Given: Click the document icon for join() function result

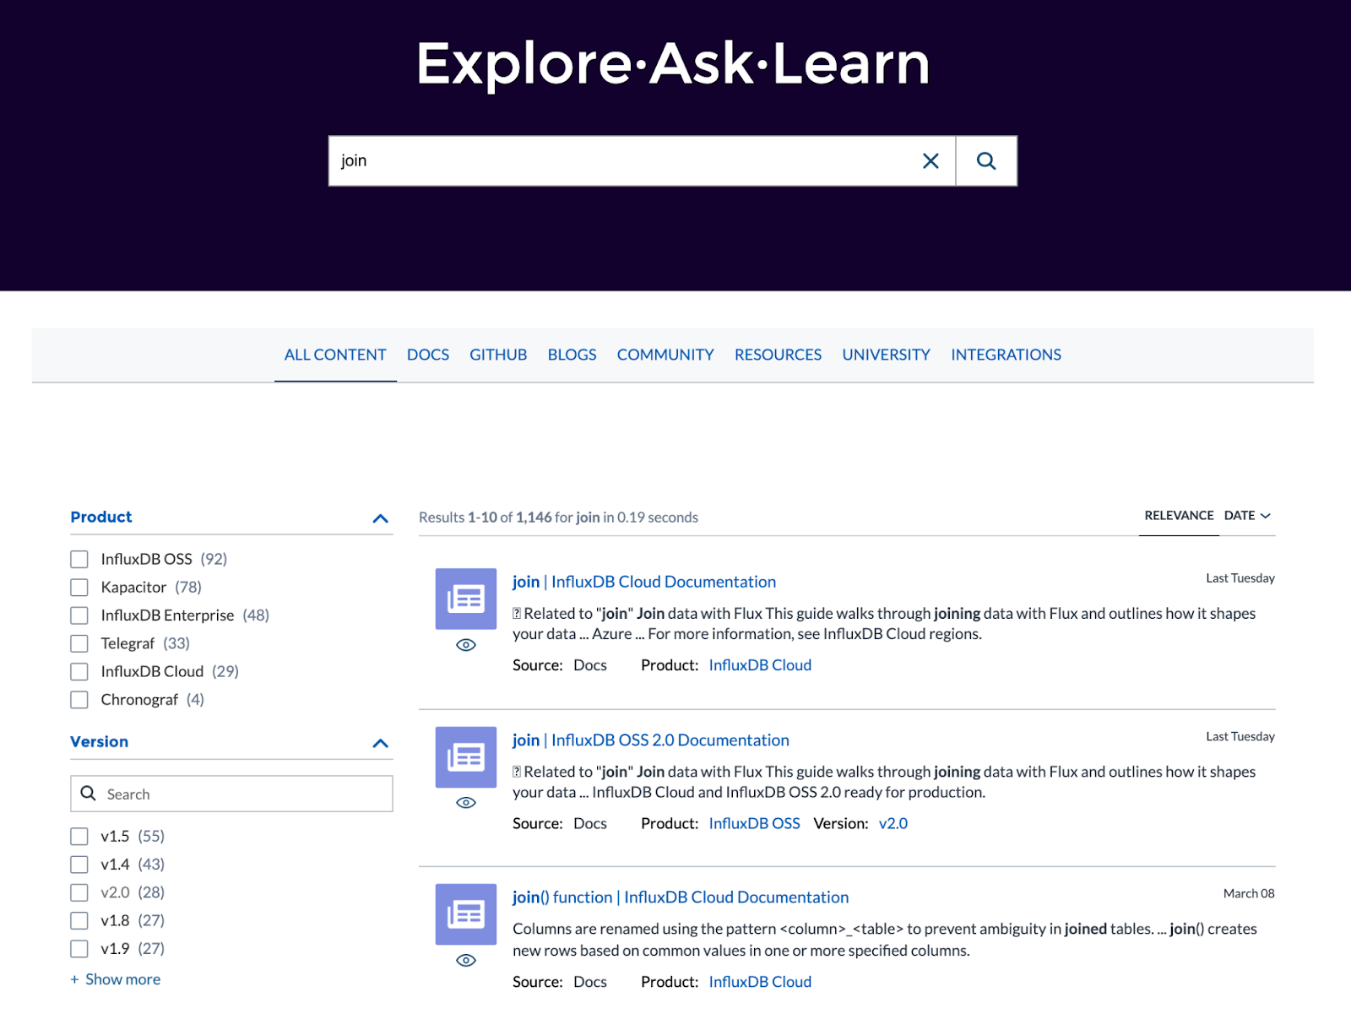Looking at the screenshot, I should (465, 913).
